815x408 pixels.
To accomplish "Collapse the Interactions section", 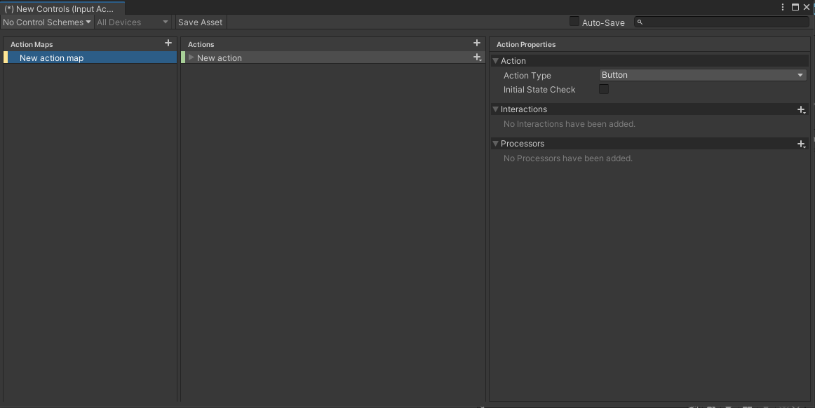I will (495, 109).
